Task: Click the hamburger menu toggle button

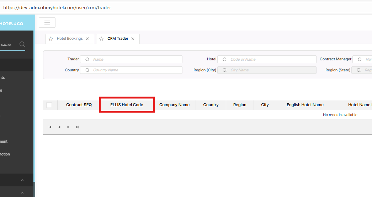Action: [x=47, y=23]
